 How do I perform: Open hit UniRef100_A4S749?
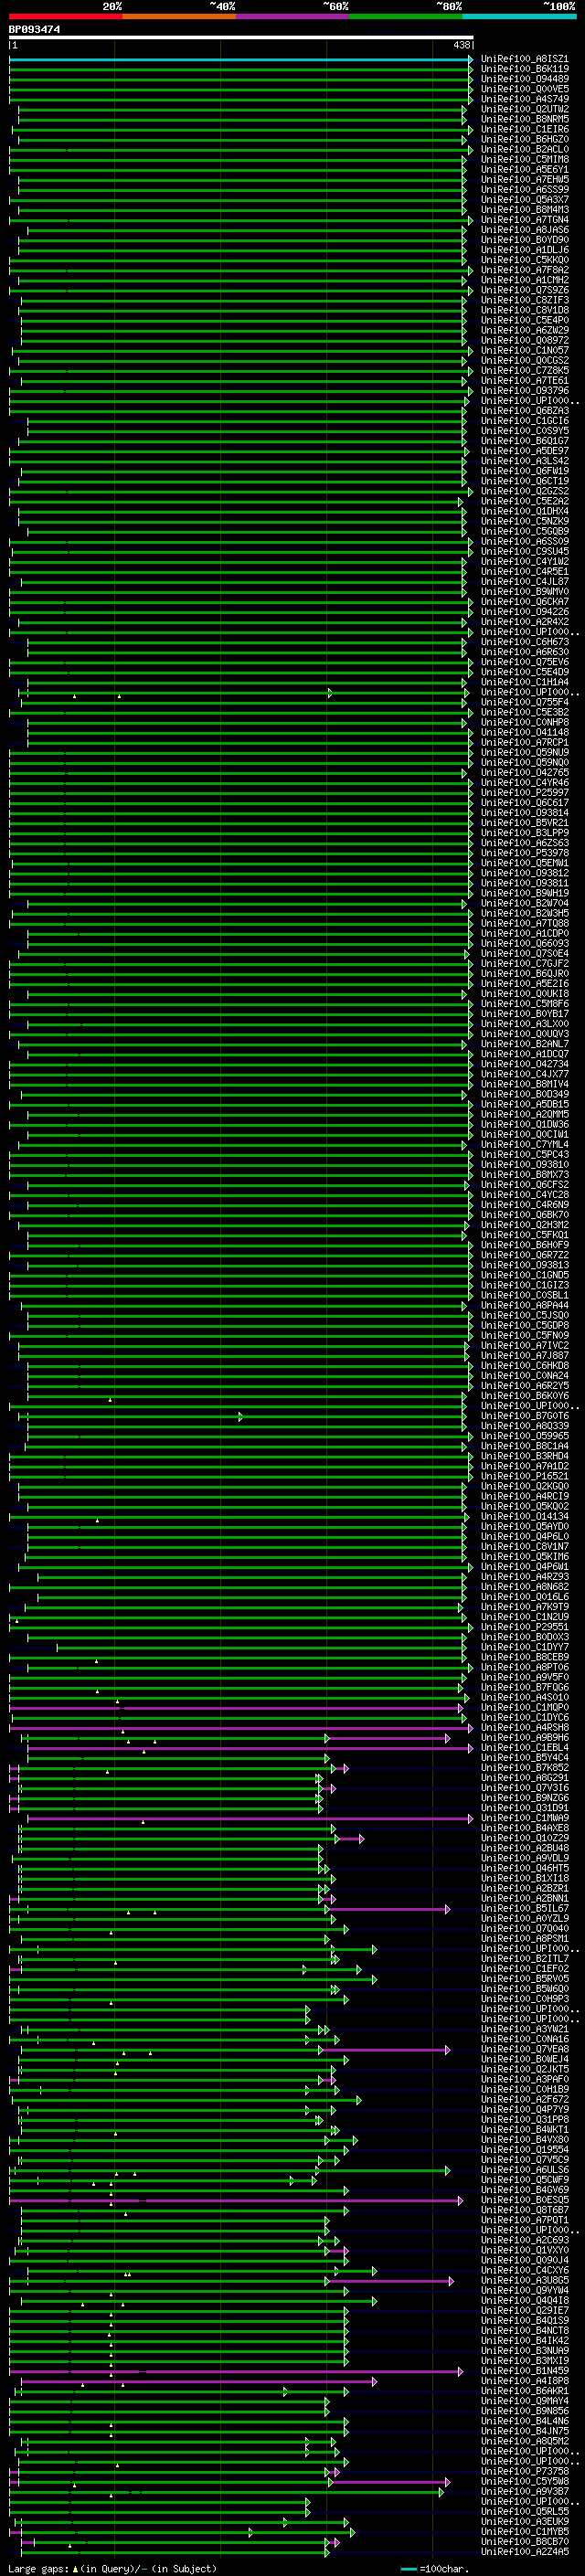point(525,99)
